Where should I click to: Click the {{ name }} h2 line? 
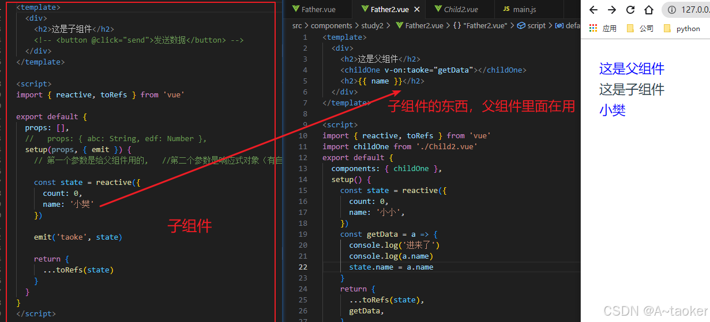pyautogui.click(x=382, y=81)
